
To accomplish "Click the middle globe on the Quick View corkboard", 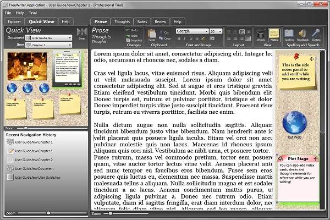I will (x=28, y=89).
